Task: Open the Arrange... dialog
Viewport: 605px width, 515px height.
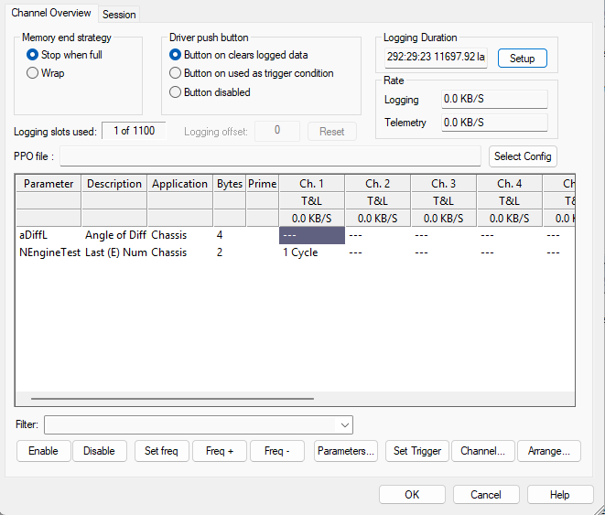Action: (x=549, y=451)
